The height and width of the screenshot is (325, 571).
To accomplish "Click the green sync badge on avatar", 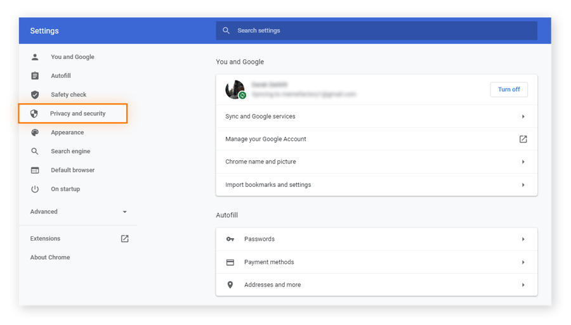I will point(242,95).
